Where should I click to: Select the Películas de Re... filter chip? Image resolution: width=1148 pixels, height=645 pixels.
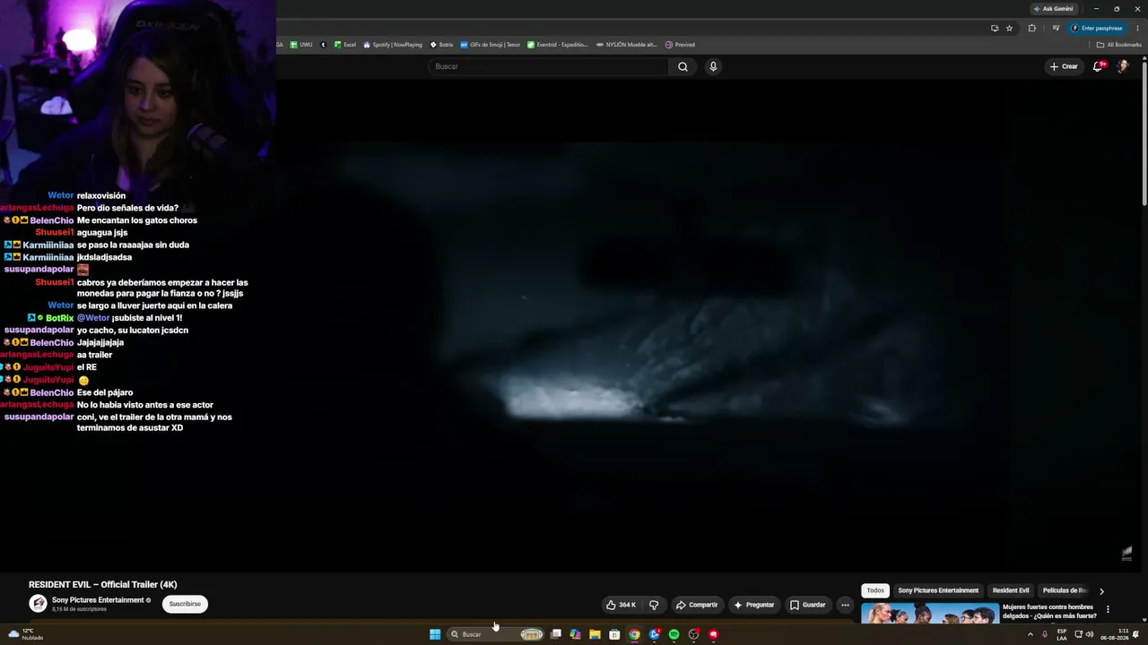[1065, 590]
